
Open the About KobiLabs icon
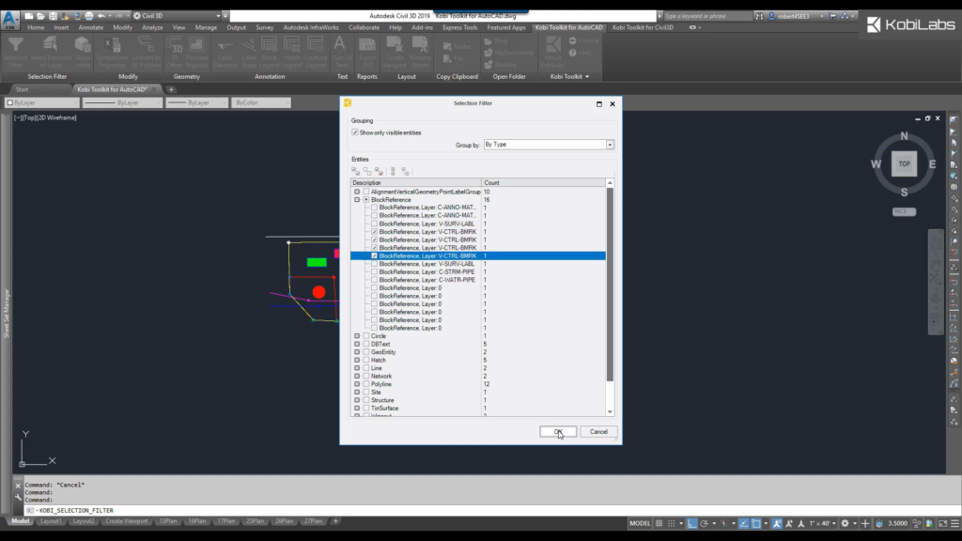click(x=552, y=53)
